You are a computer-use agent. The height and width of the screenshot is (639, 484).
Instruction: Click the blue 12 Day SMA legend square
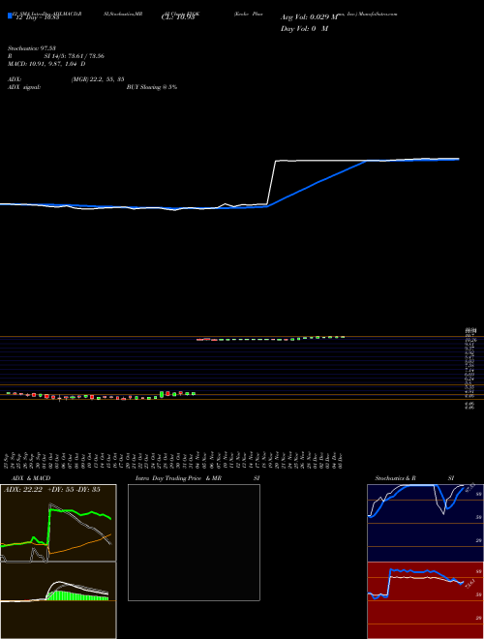coord(11,15)
